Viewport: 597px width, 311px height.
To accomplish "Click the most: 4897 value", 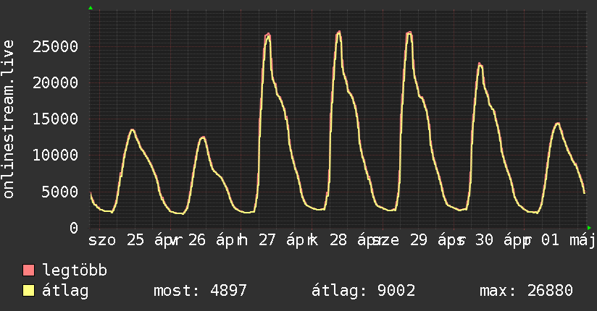I will (x=200, y=291).
